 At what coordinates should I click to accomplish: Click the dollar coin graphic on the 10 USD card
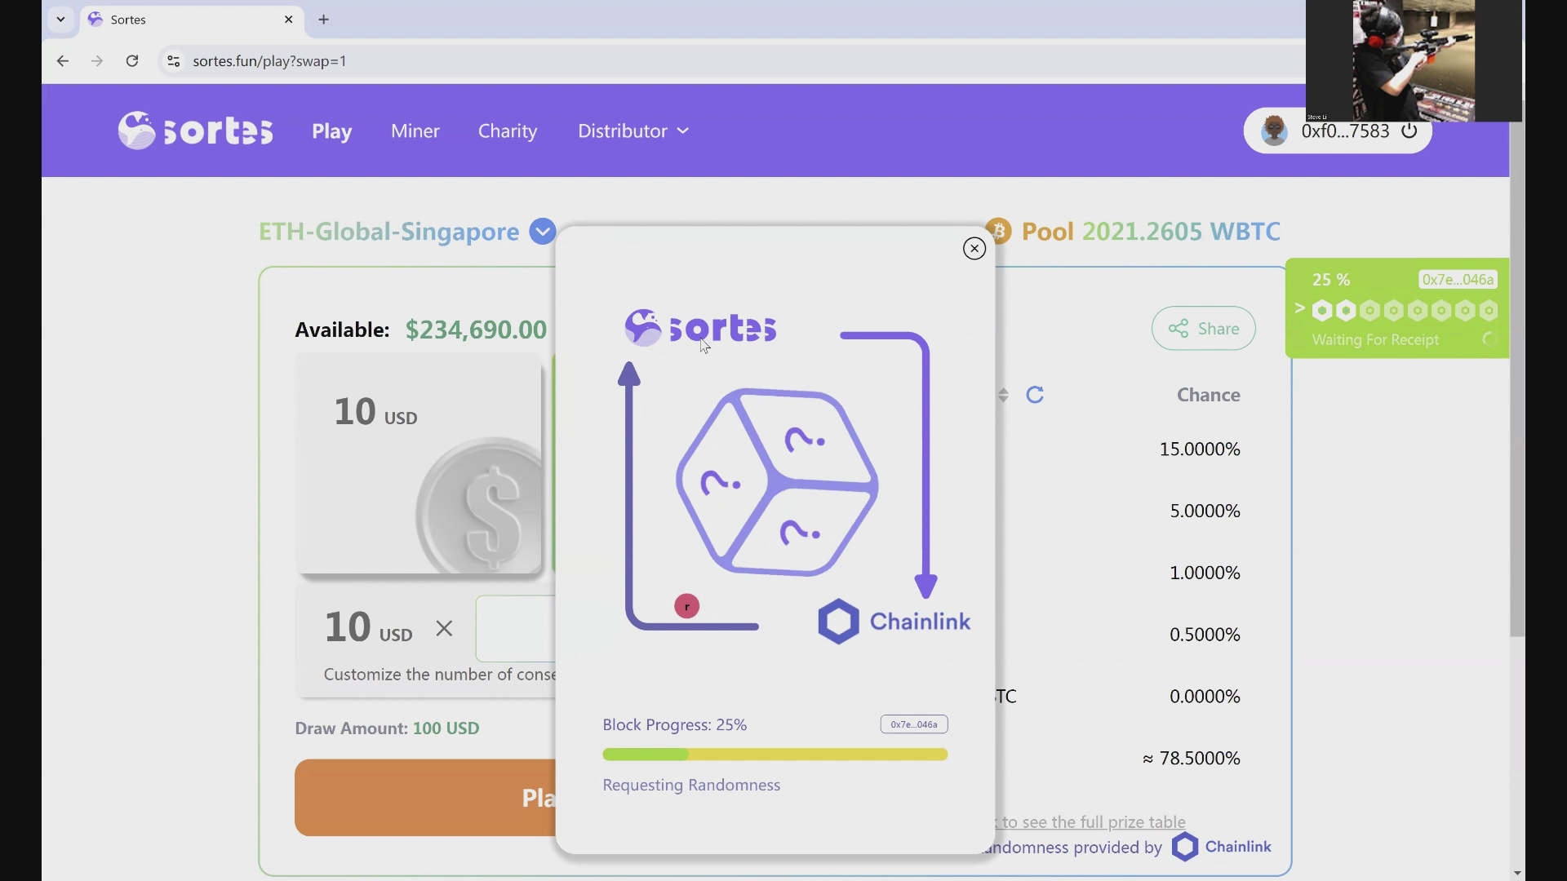482,510
